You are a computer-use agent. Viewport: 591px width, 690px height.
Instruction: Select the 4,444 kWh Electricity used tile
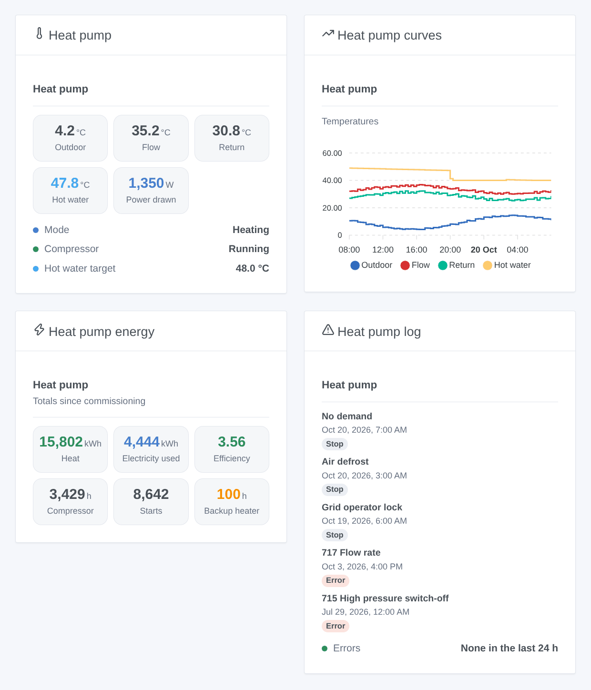(151, 449)
